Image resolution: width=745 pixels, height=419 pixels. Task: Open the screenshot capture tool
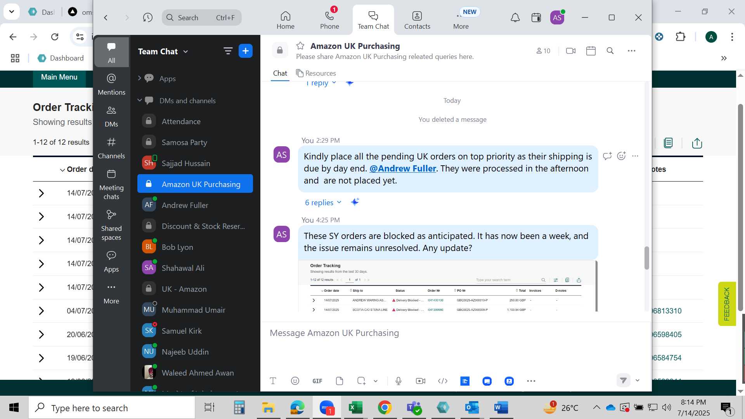[x=361, y=381]
